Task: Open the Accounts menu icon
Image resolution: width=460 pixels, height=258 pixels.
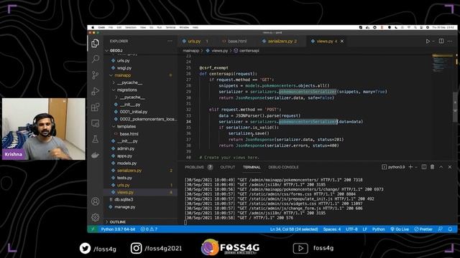Action: 96,201
